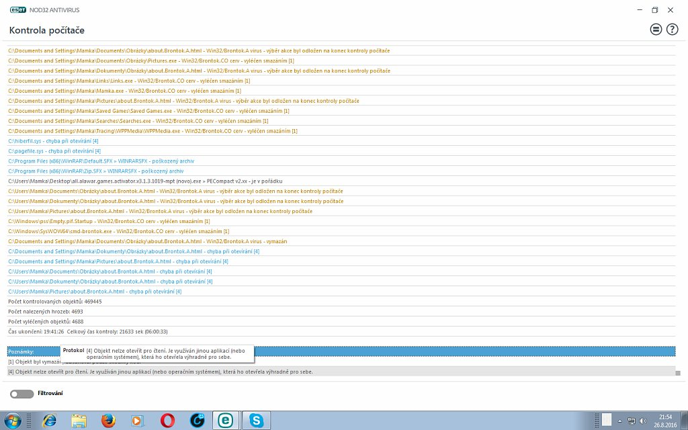Minimize the NOD32 Antivirus window
The image size is (688, 430).
640,9
